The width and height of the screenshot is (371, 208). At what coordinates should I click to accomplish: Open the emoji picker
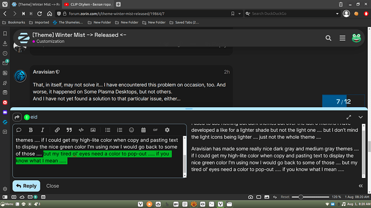[132, 130]
